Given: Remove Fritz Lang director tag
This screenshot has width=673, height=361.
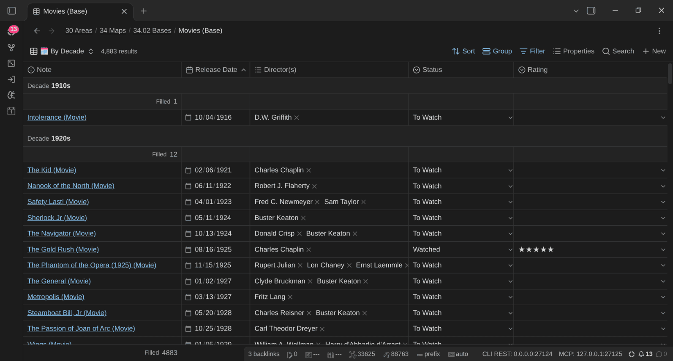Looking at the screenshot, I should point(290,297).
